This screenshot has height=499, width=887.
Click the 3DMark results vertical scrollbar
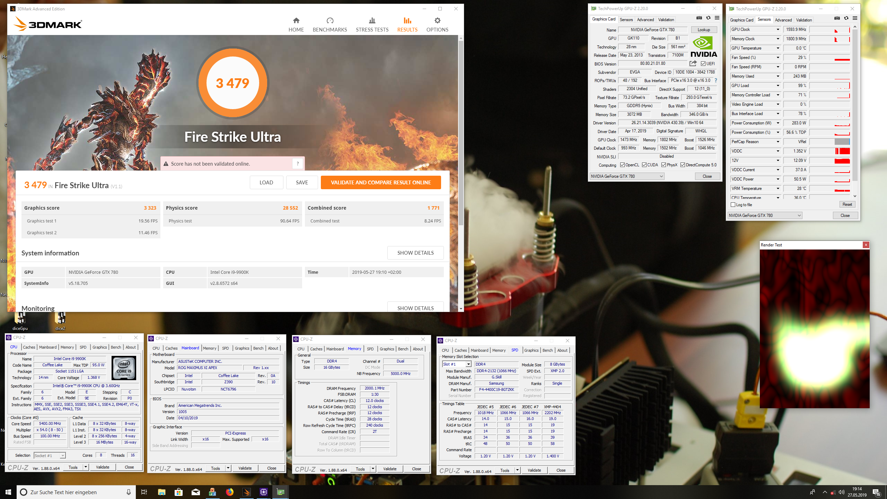[x=461, y=133]
